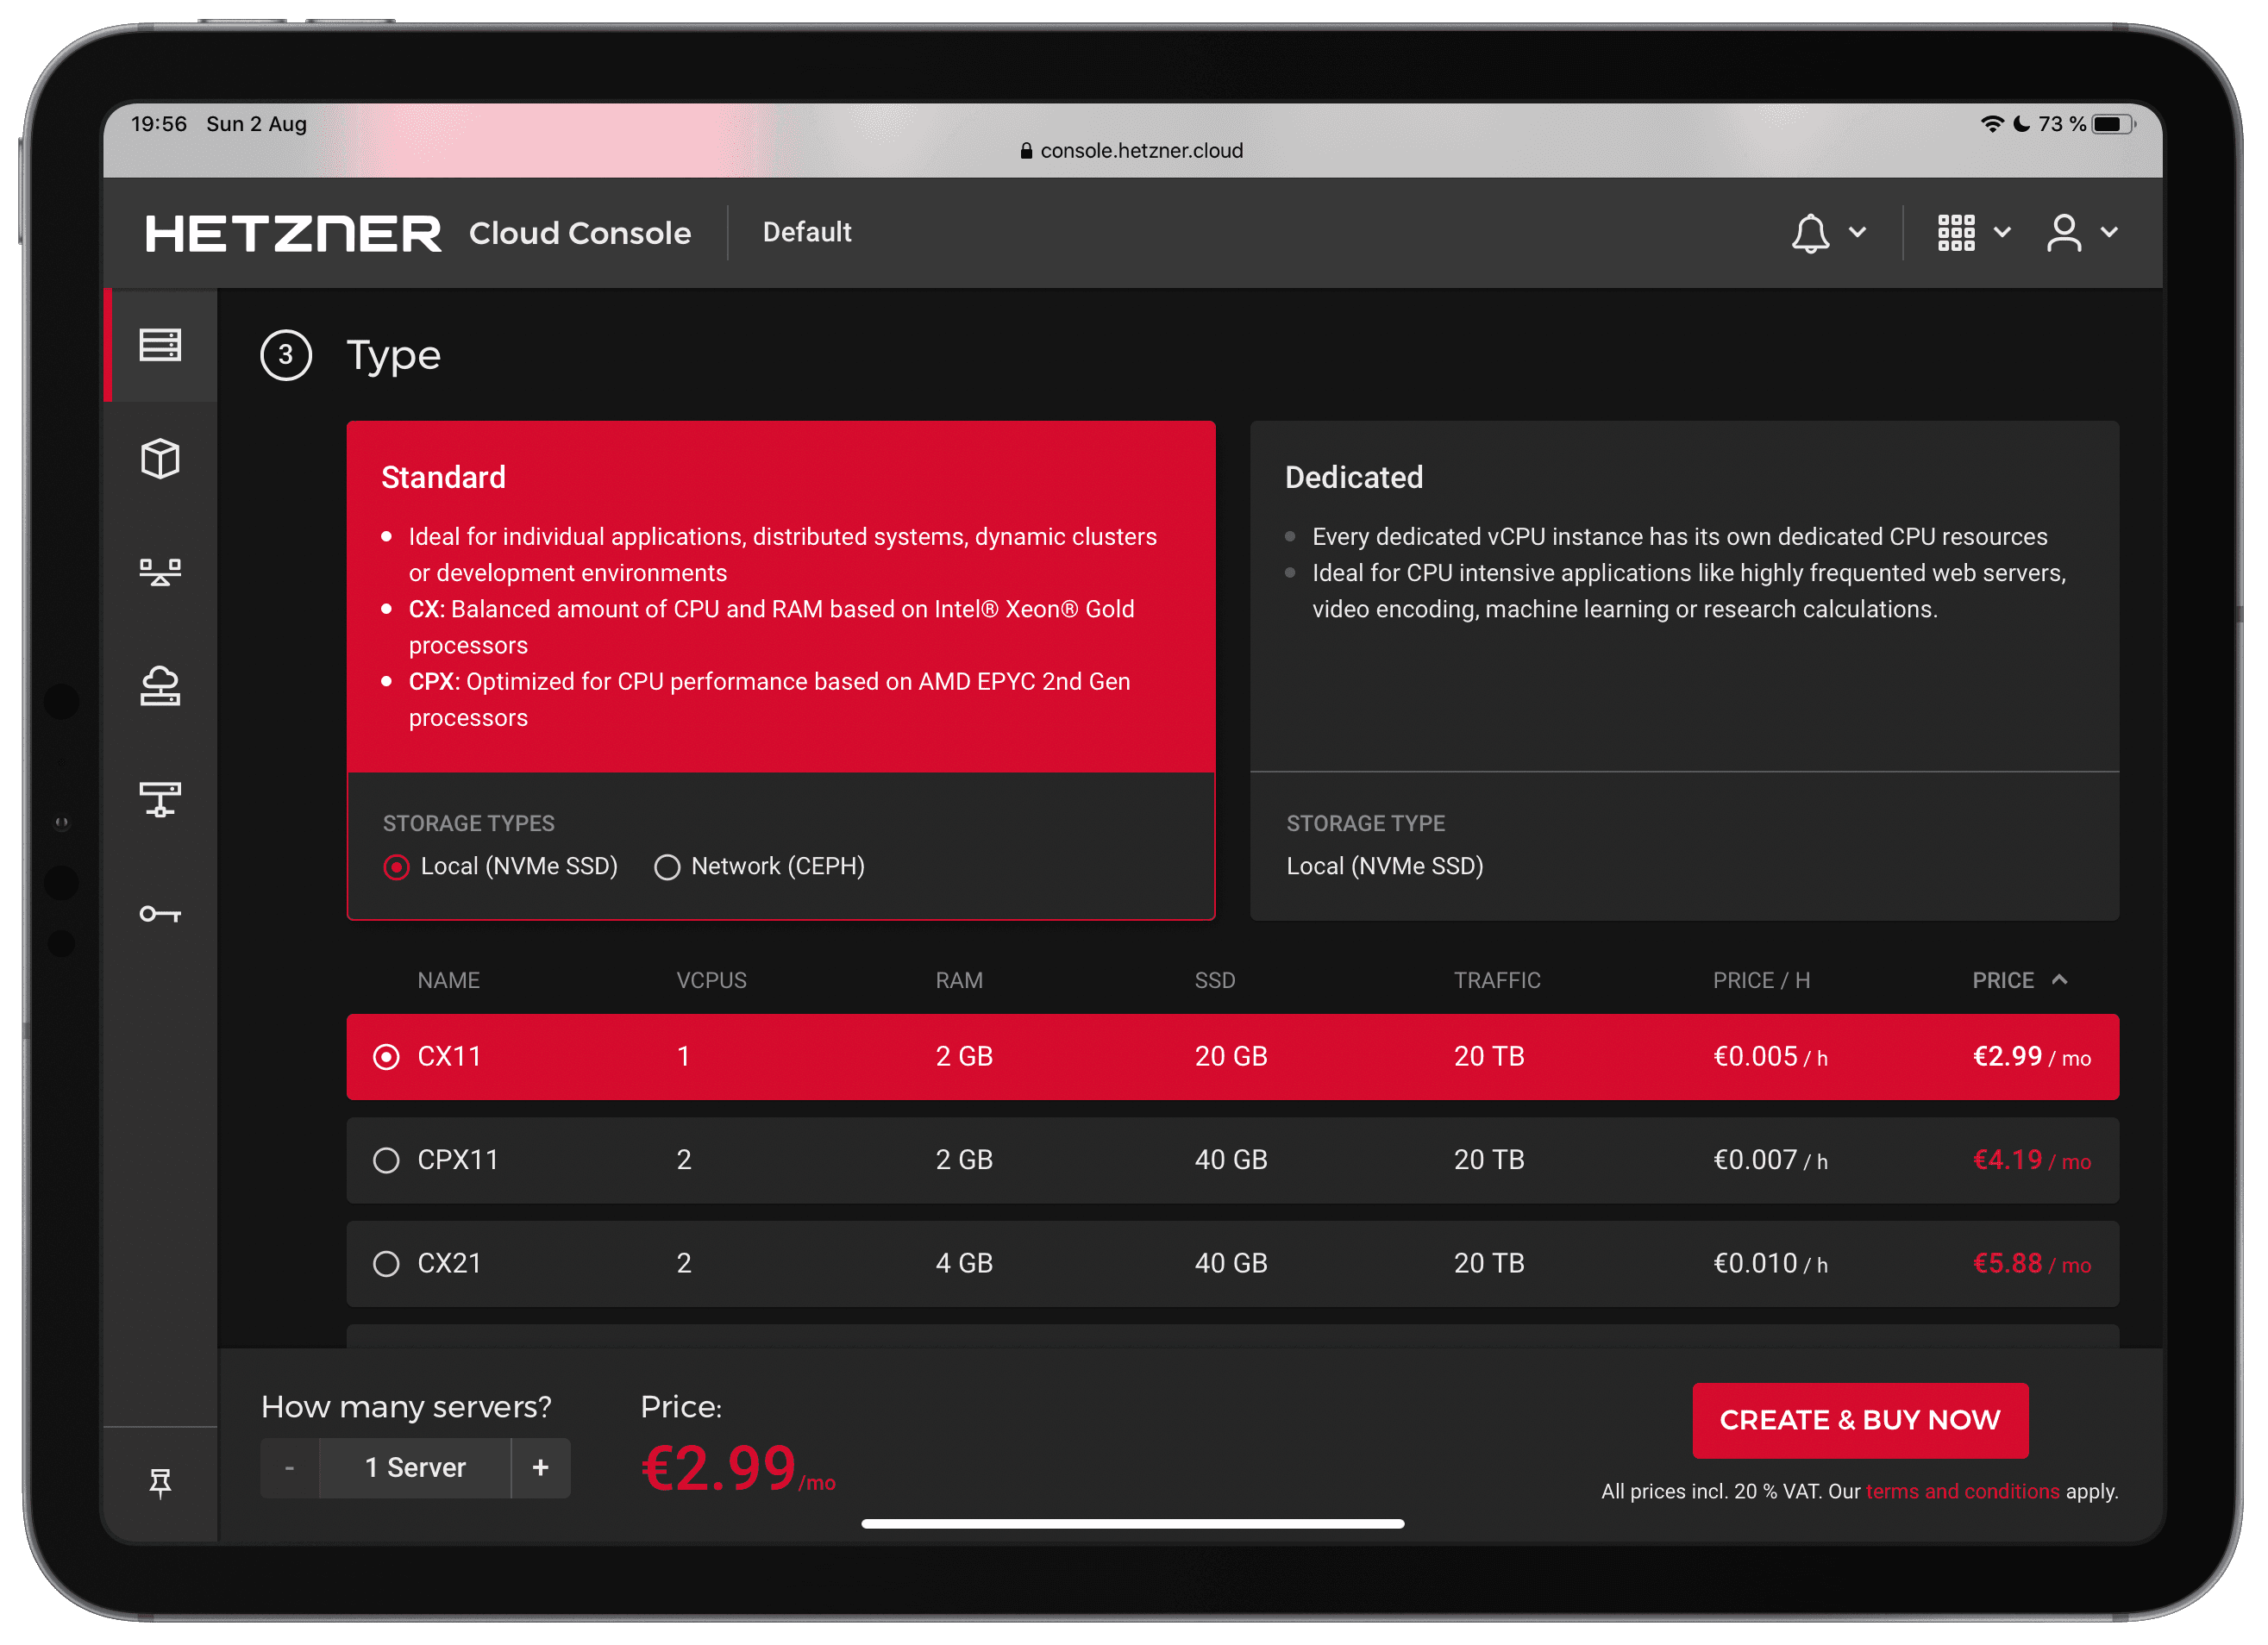Screen dimensions: 2268x1645
Task: Open the Volumes cube icon in sidebar
Action: (x=160, y=459)
